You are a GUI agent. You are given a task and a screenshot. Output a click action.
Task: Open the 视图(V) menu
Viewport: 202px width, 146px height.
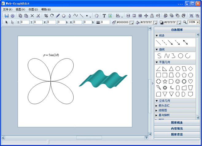(20, 9)
